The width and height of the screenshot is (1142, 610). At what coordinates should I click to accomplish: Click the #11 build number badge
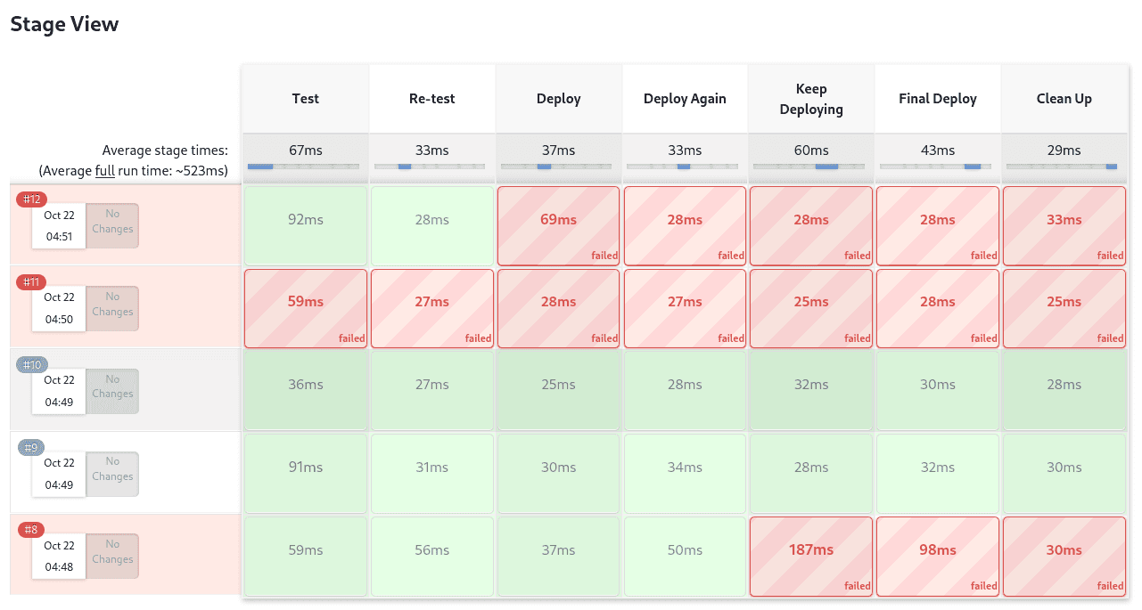tap(30, 281)
